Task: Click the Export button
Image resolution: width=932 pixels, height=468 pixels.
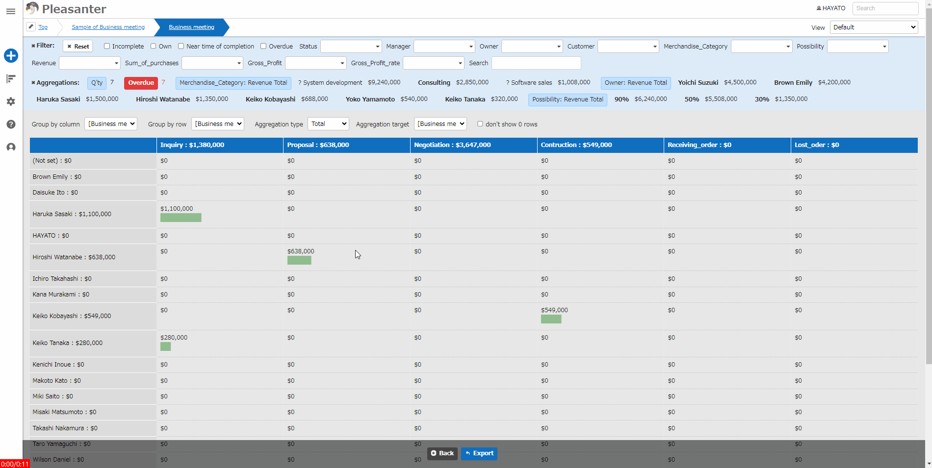Action: [x=479, y=453]
